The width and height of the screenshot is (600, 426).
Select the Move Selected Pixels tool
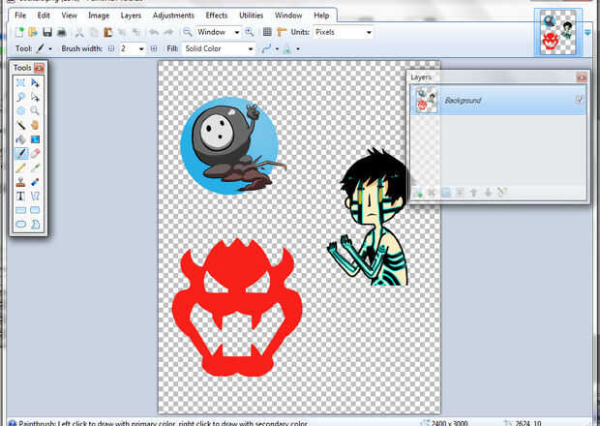coord(35,82)
